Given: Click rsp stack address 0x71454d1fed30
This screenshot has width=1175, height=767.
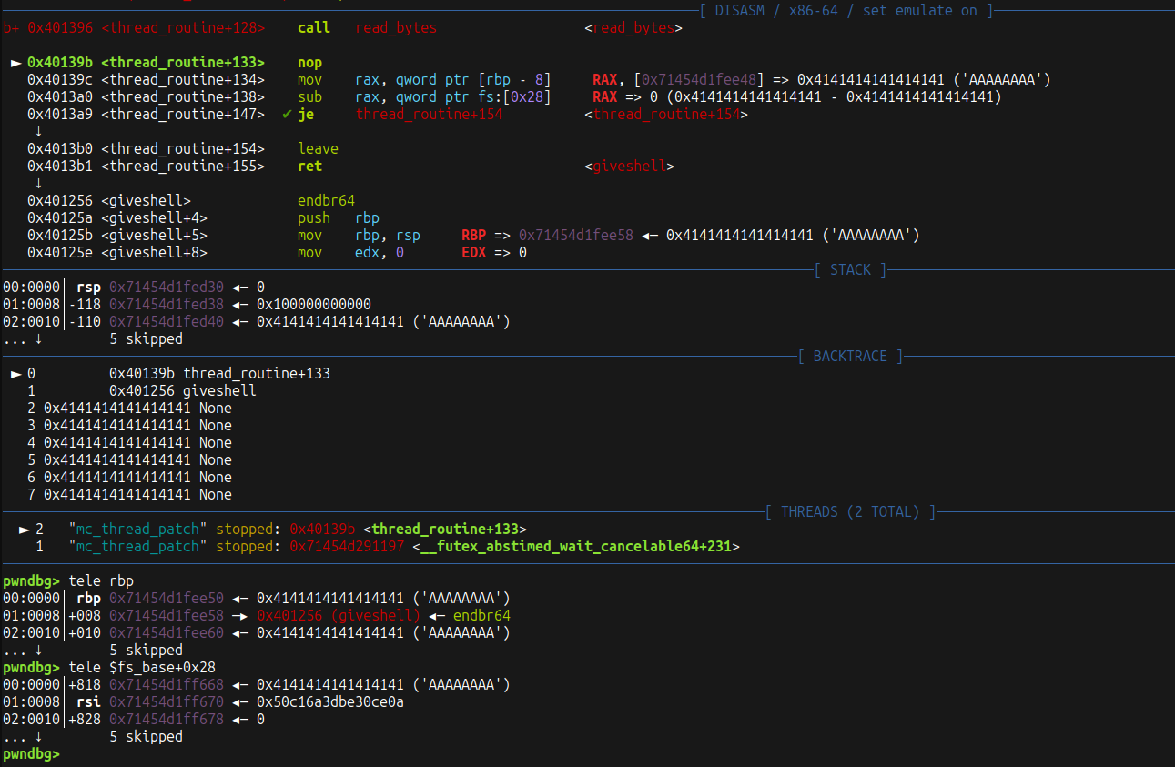Looking at the screenshot, I should click(x=166, y=288).
